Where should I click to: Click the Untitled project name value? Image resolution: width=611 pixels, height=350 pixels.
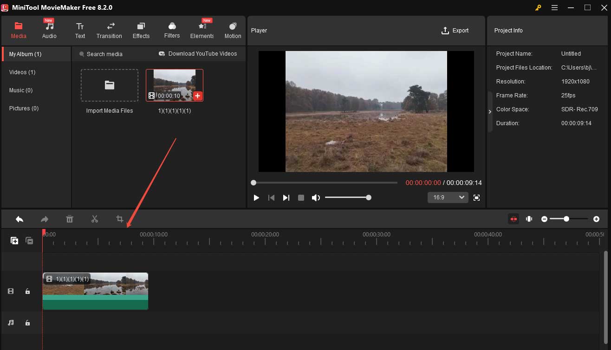pyautogui.click(x=571, y=54)
